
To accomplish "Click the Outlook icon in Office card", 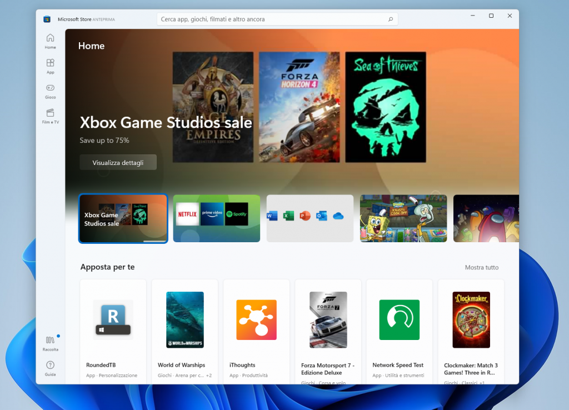I will coord(322,216).
